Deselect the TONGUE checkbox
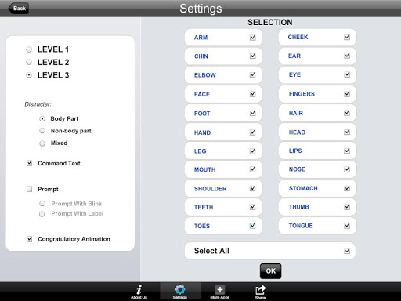Image resolution: width=401 pixels, height=301 pixels. [x=347, y=226]
